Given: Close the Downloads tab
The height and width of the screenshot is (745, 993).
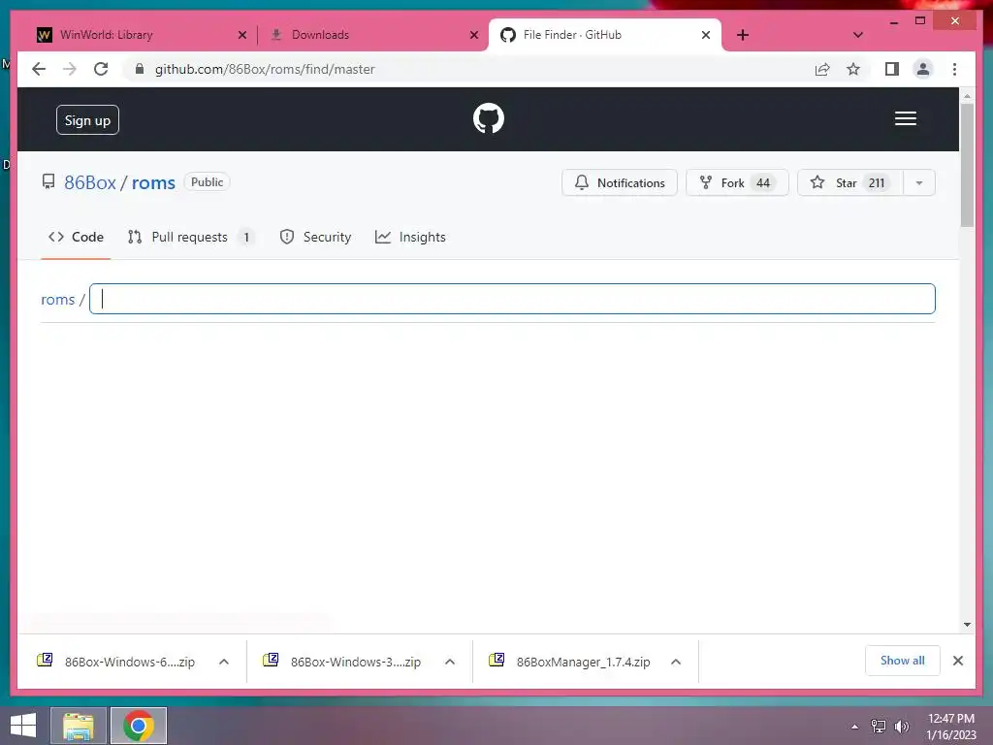Looking at the screenshot, I should [x=473, y=35].
